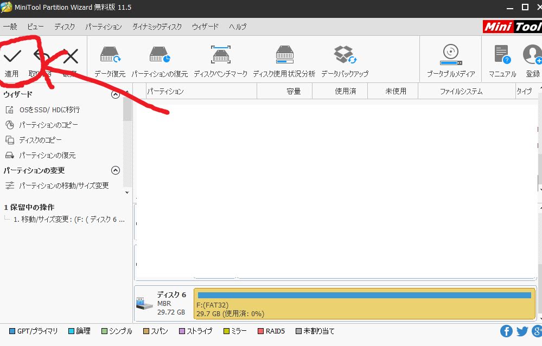Click the ファイルシステム column header
Screen dimensions: 542x346
coord(467,91)
